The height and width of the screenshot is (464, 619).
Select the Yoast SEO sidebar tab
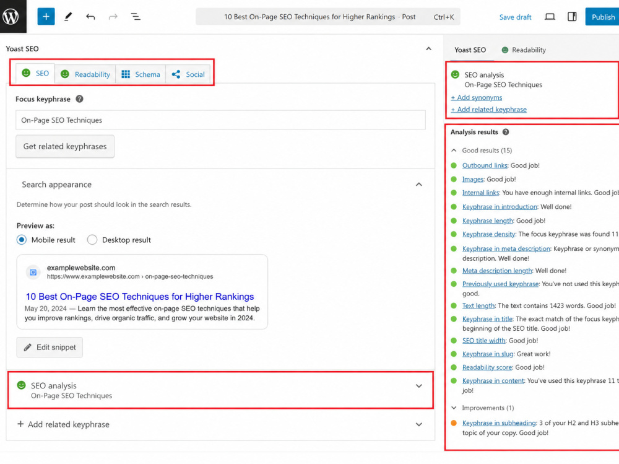470,50
